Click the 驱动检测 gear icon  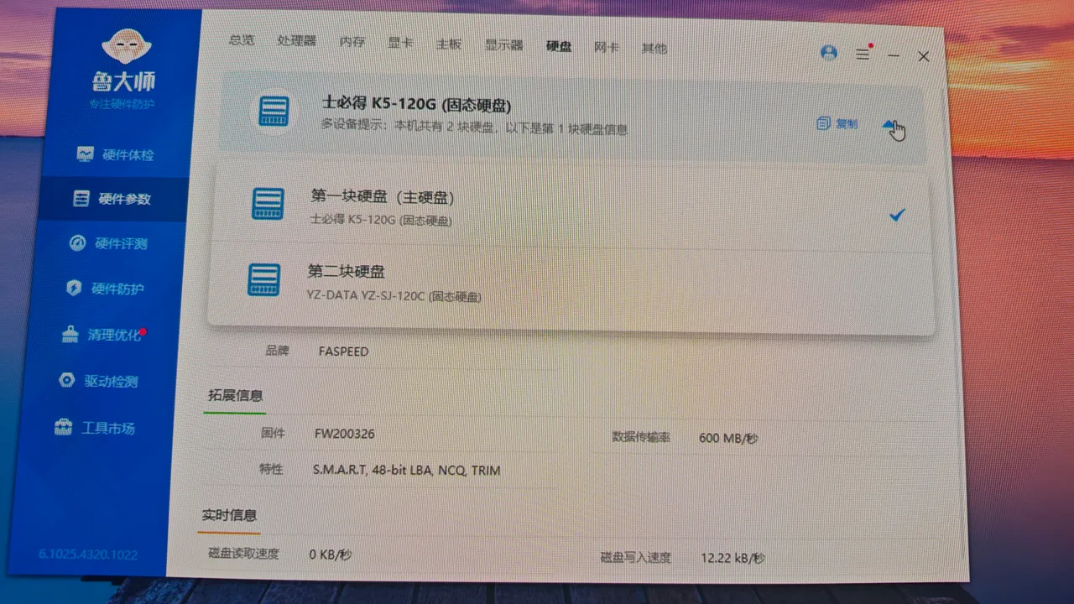[67, 381]
